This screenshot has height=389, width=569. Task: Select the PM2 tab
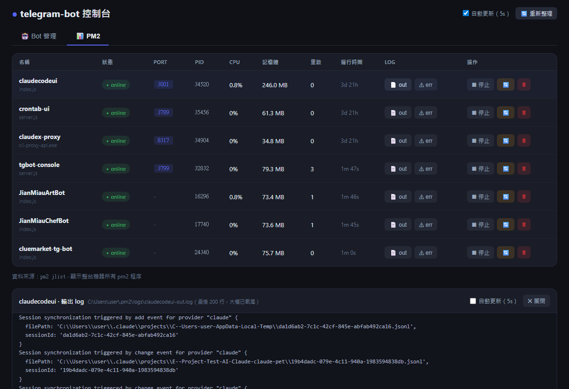(88, 36)
